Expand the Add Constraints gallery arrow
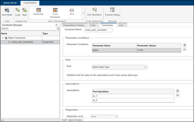The height and width of the screenshot is (122, 194). (x=83, y=13)
